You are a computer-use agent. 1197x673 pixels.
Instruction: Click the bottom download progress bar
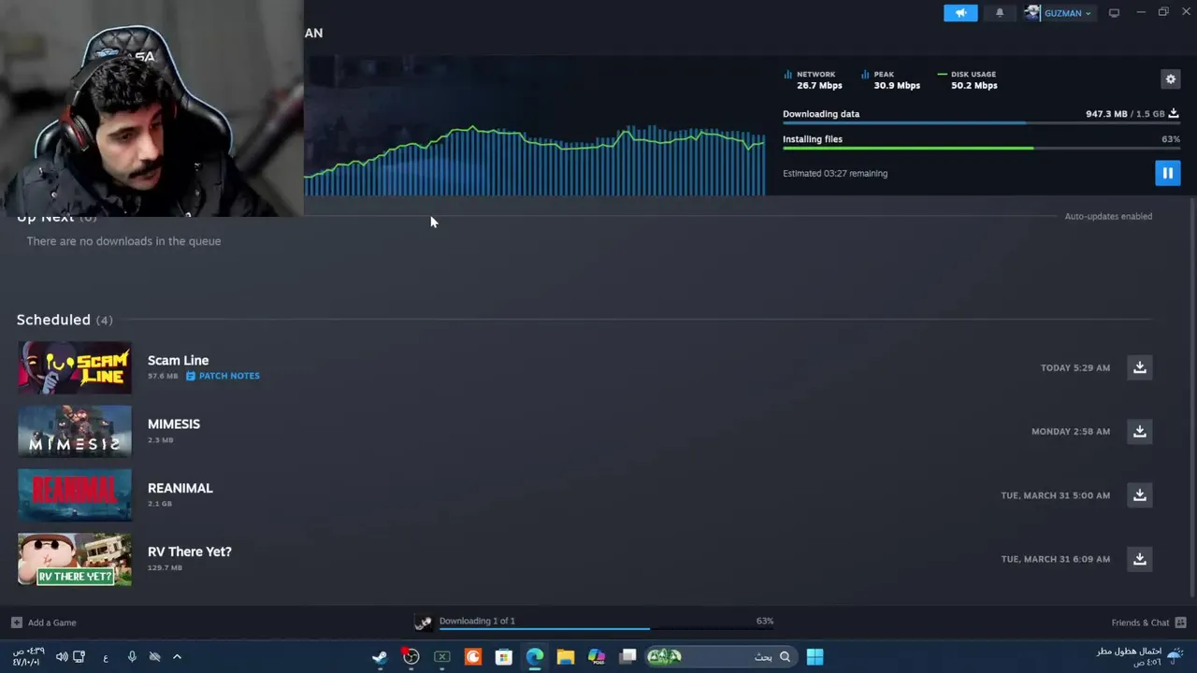(606, 629)
